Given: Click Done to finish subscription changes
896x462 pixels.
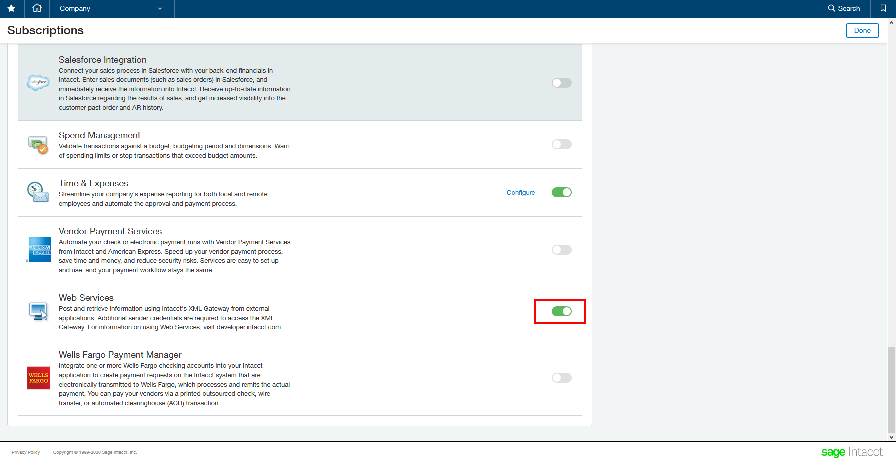Looking at the screenshot, I should pyautogui.click(x=862, y=30).
